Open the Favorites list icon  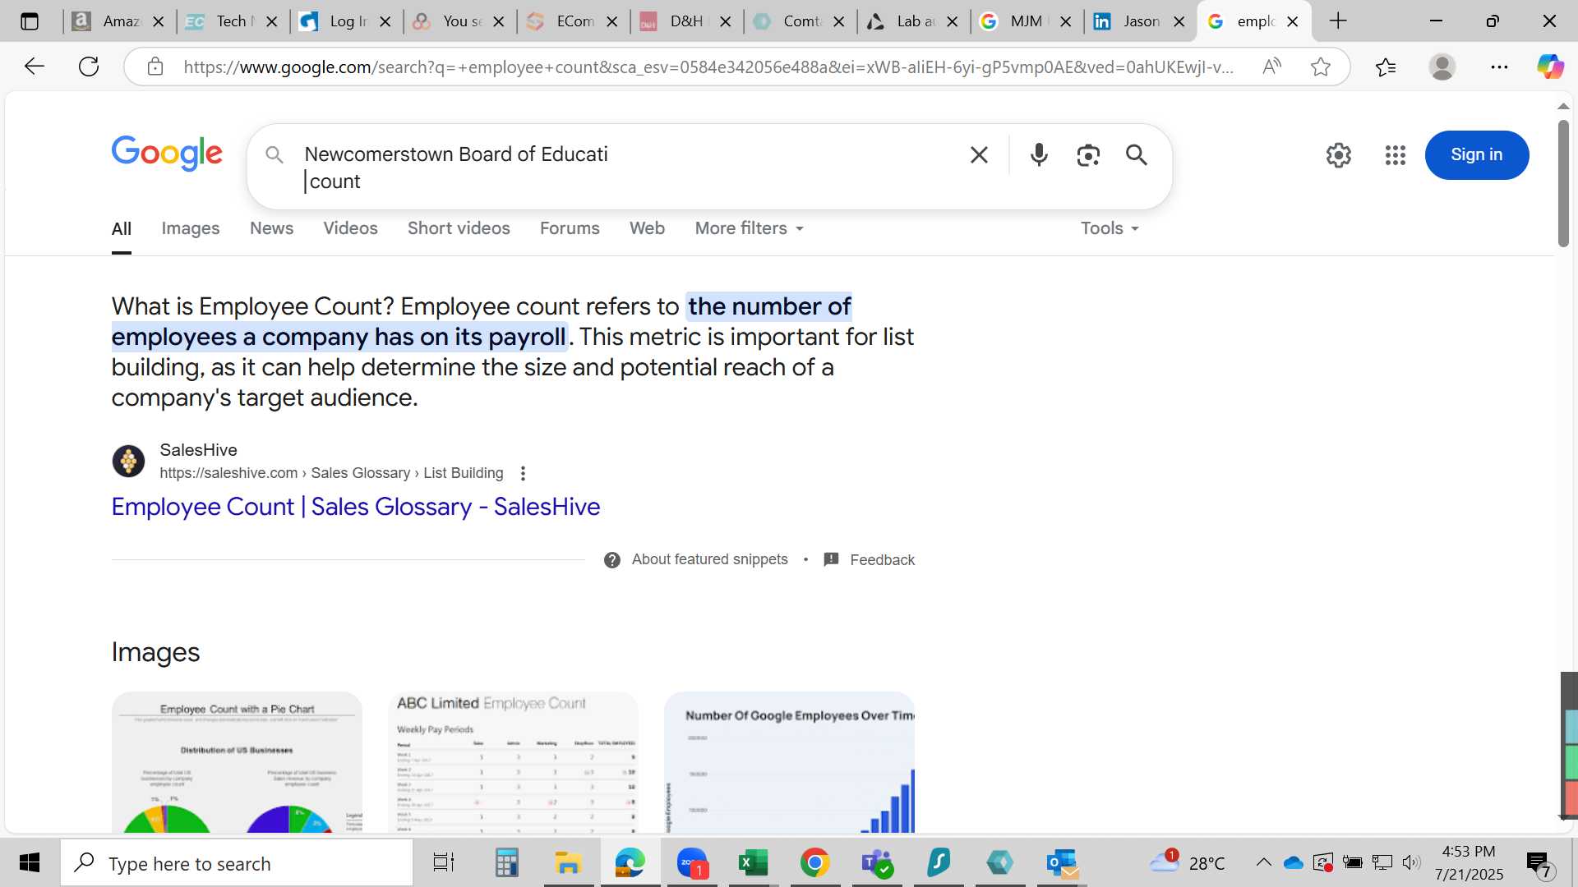pyautogui.click(x=1386, y=67)
